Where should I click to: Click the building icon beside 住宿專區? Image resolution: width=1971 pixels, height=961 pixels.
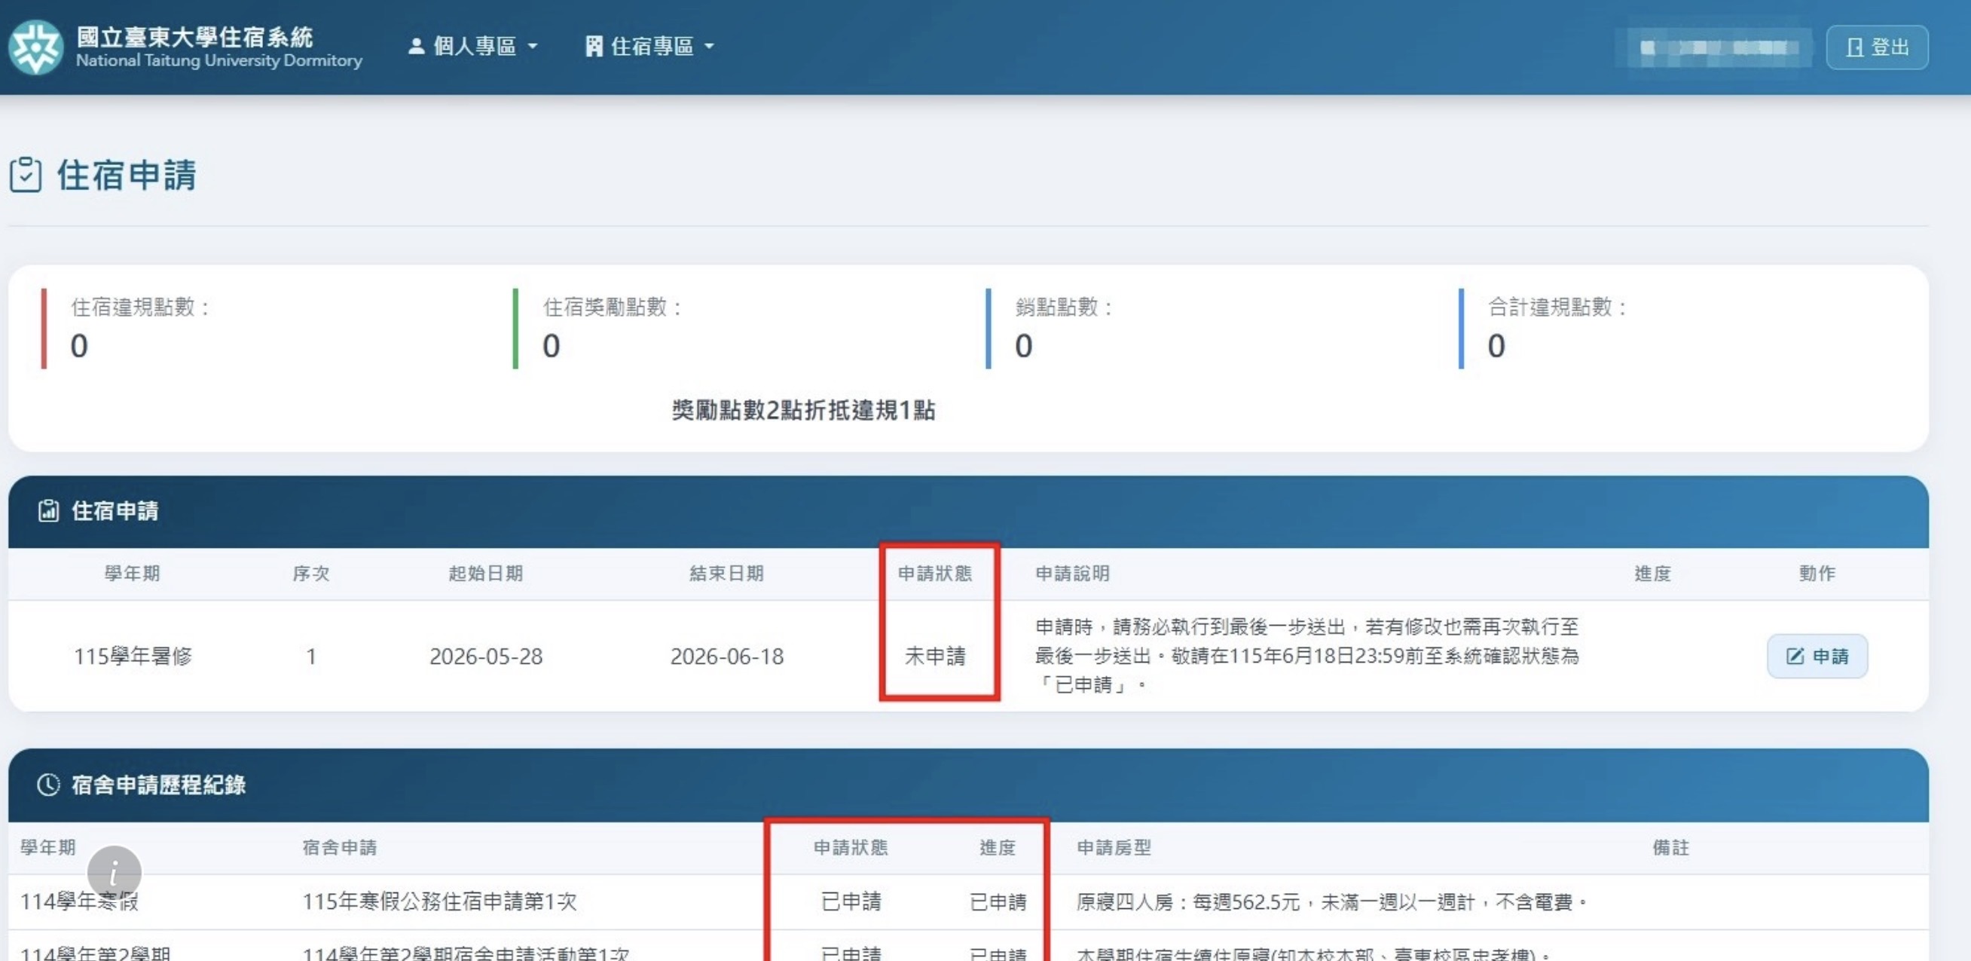coord(594,47)
